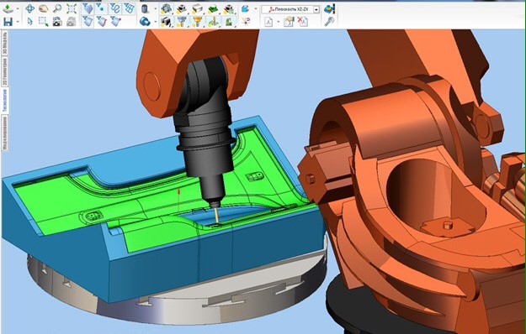
Task: Open settings with the wrench icon
Action: point(329,22)
